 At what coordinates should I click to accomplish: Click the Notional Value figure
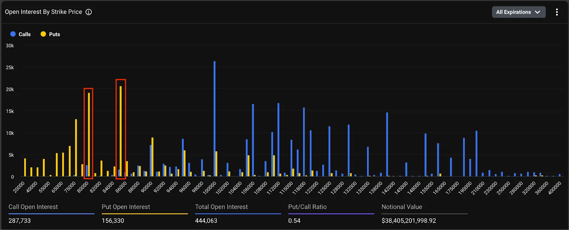coord(409,220)
